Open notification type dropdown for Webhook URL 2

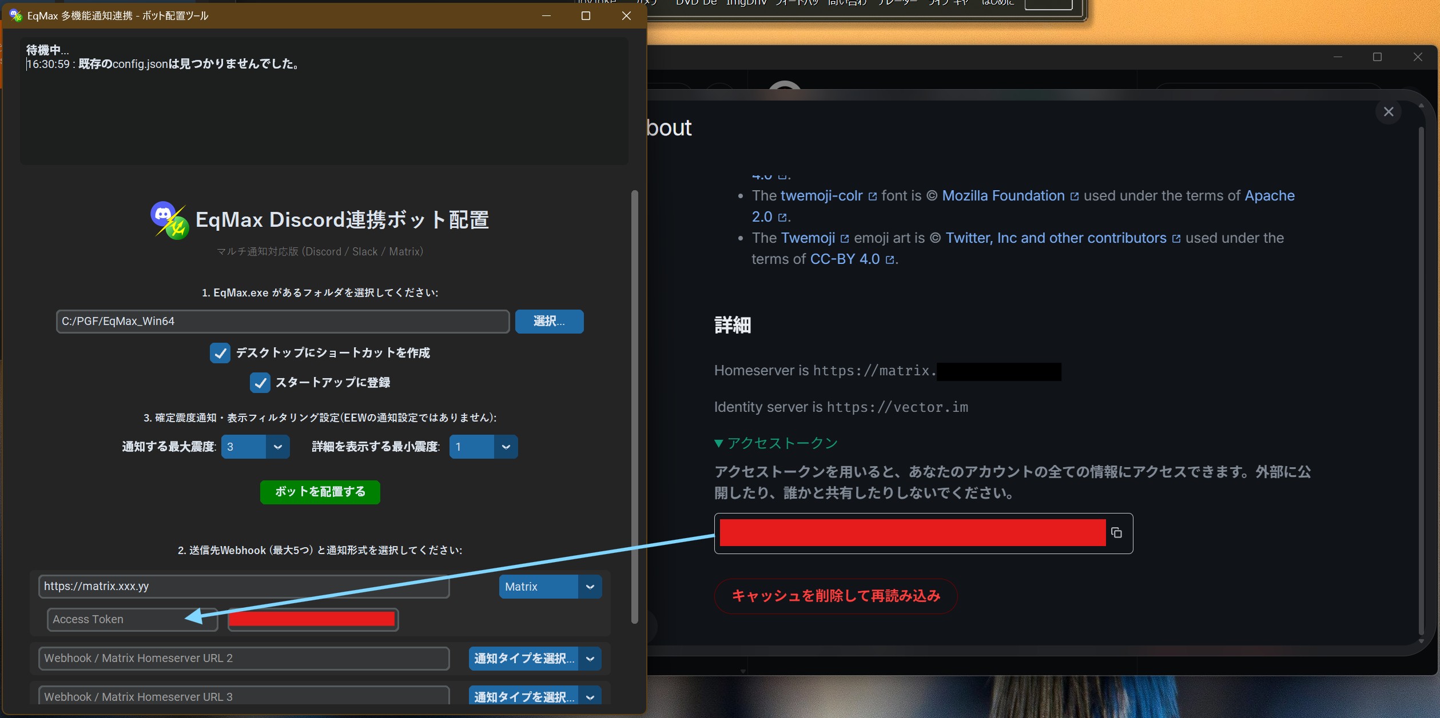point(590,659)
